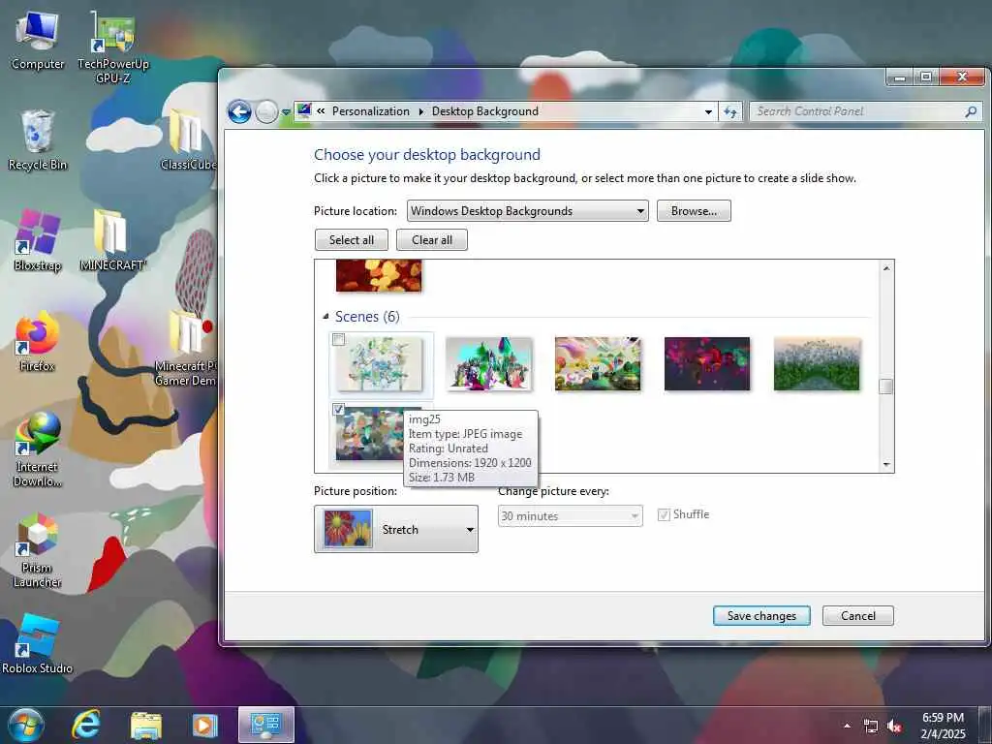The image size is (992, 744).
Task: Click the Back navigation arrow
Action: point(239,112)
